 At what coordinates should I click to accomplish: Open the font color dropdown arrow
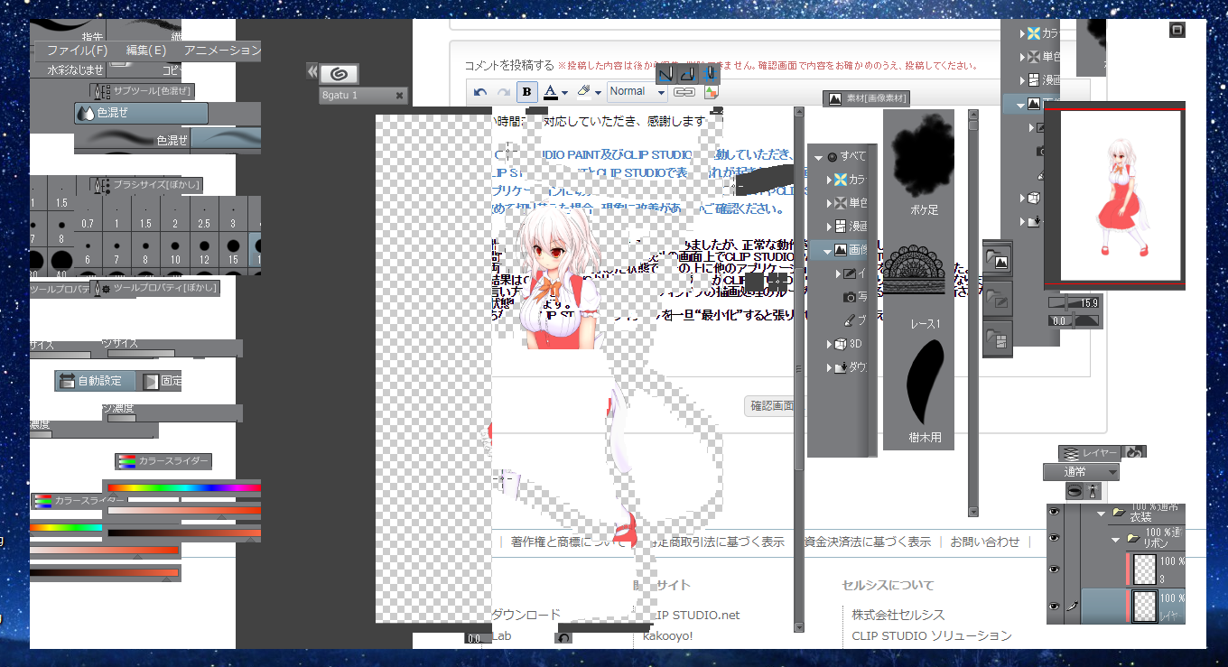pos(564,93)
